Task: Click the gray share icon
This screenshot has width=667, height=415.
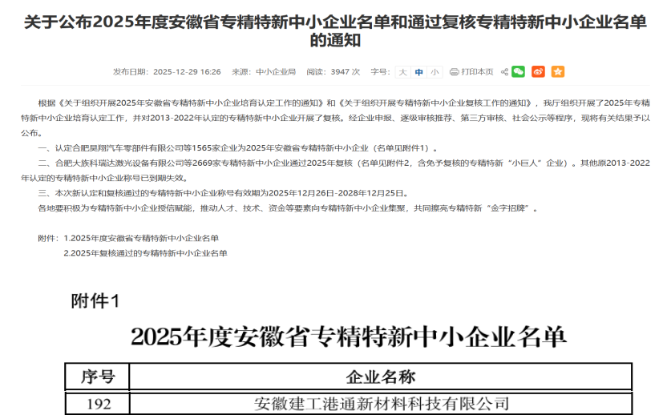Action: 505,71
